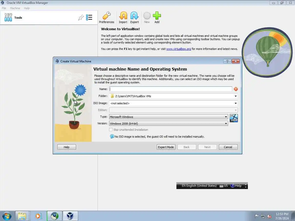295x221 pixels.
Task: Click the folder icon in Folder field
Action: click(x=112, y=96)
